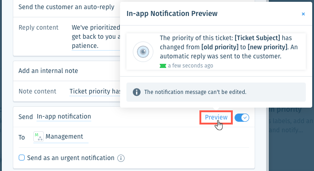This screenshot has height=171, width=314.
Task: Edit the Reply content text field
Action: pos(96,36)
